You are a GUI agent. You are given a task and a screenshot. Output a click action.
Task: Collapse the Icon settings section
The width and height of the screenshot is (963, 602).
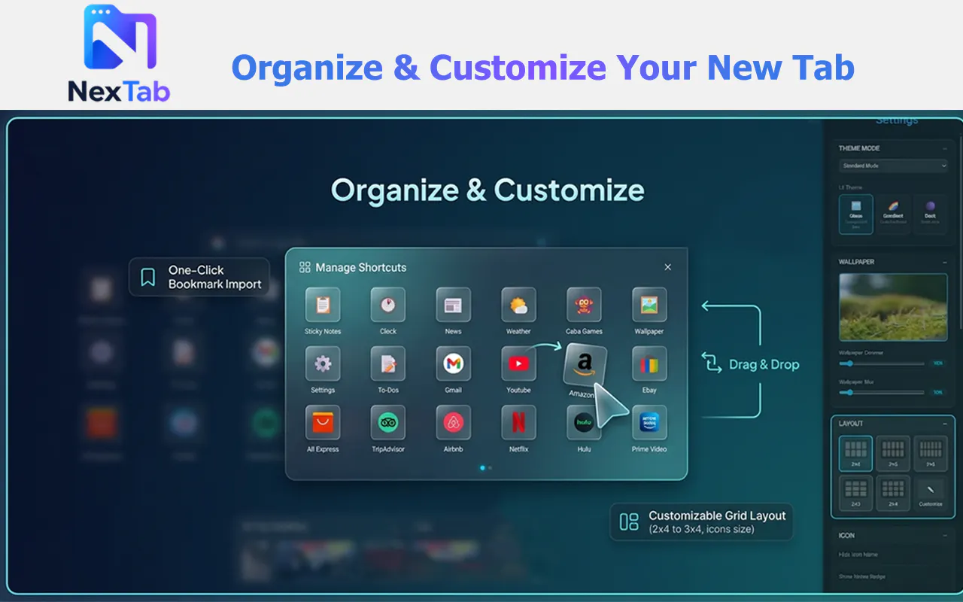945,536
